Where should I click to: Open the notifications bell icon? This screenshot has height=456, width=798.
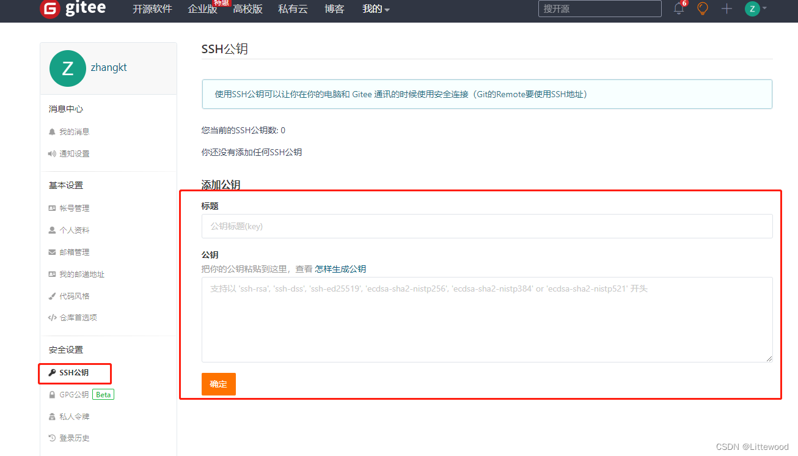[x=679, y=9]
